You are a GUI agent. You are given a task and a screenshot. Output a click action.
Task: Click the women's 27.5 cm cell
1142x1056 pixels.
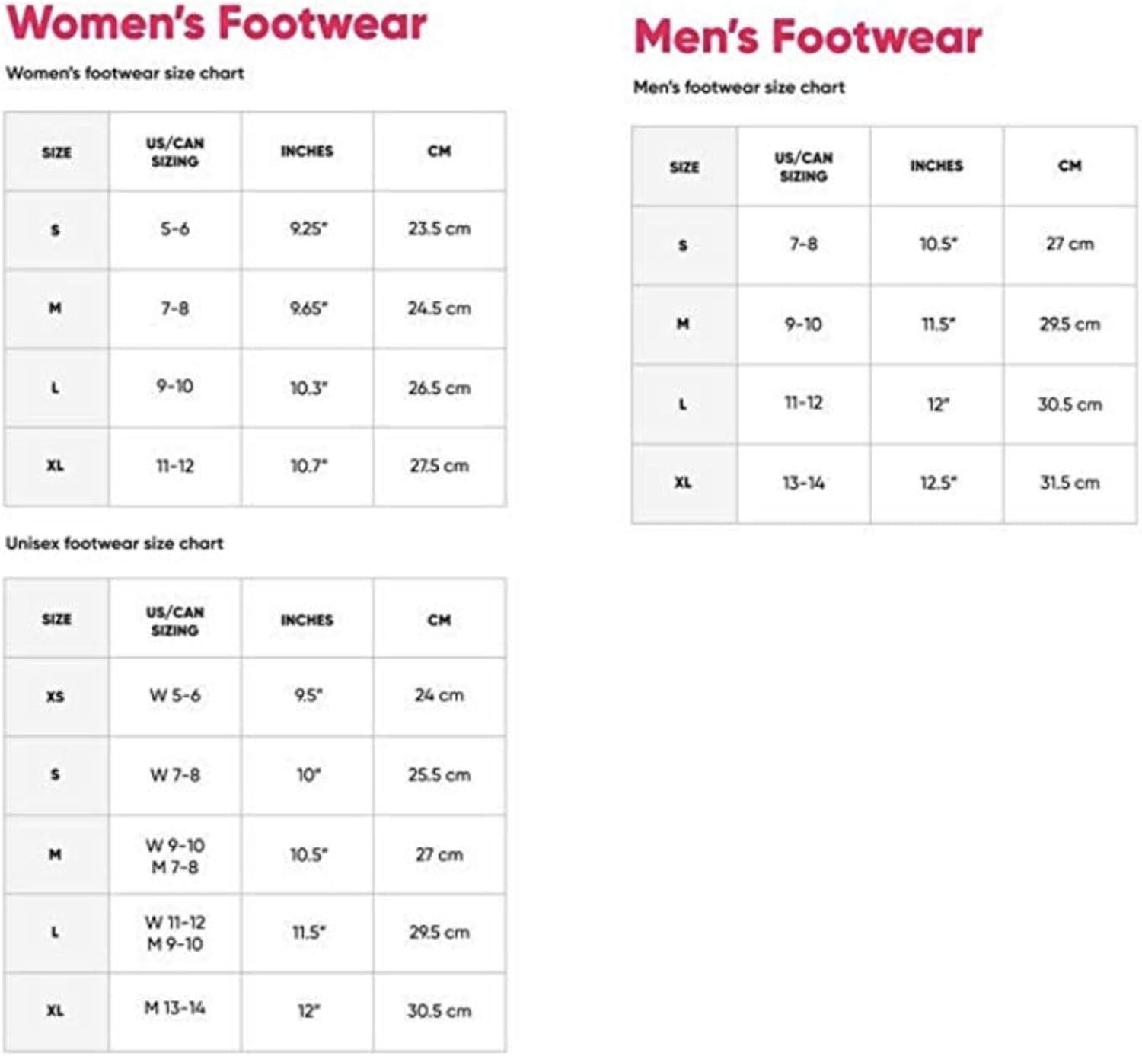[439, 466]
